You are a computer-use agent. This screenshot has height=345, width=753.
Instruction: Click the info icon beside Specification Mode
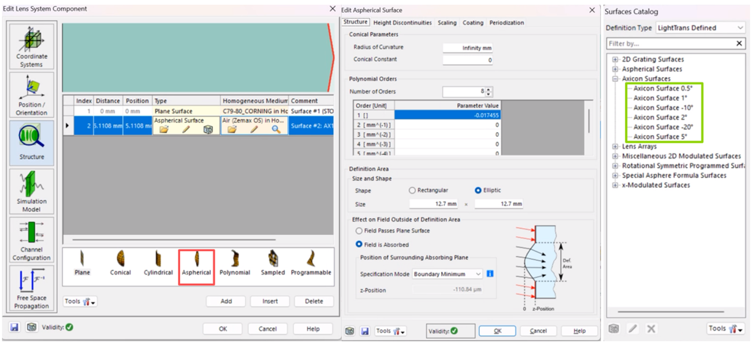tap(490, 274)
